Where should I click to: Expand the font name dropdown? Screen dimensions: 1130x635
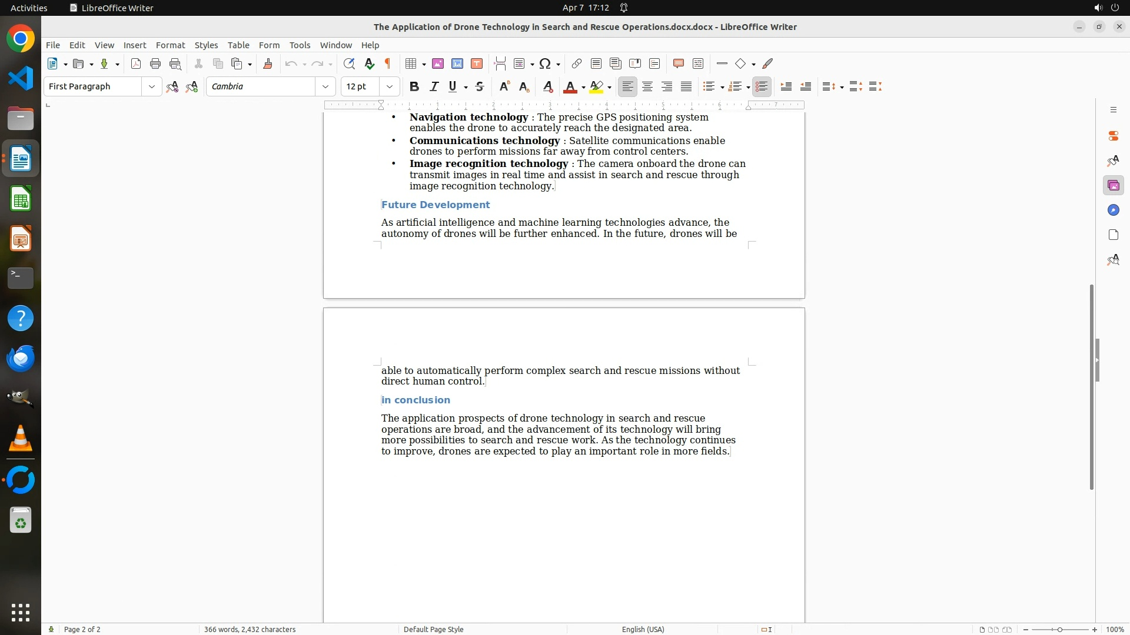(x=325, y=87)
